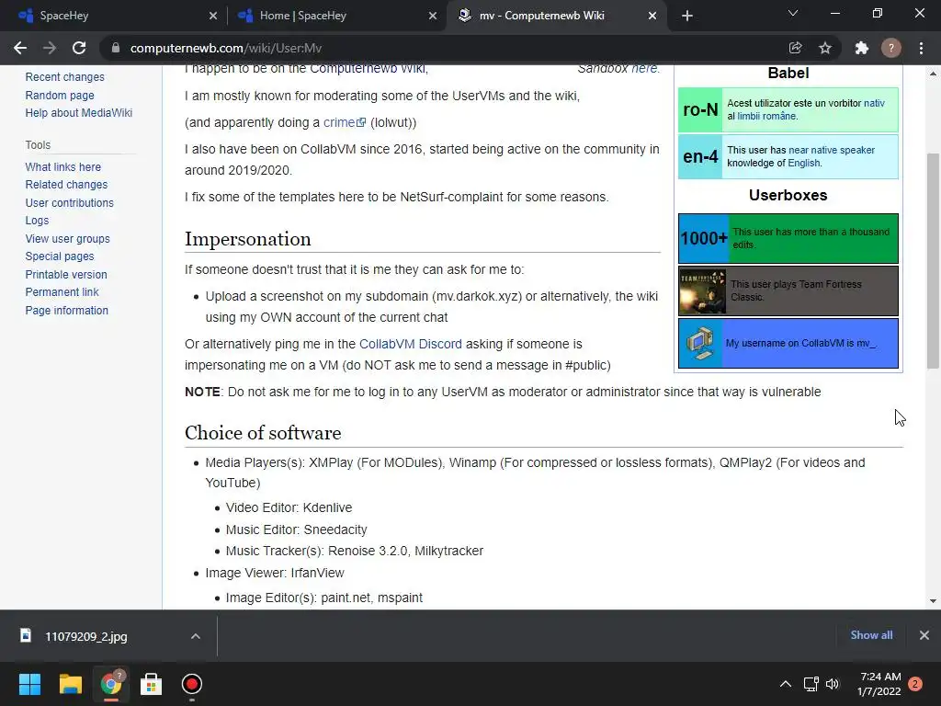Click the red recorder taskbar icon
The width and height of the screenshot is (941, 706).
[x=191, y=684]
